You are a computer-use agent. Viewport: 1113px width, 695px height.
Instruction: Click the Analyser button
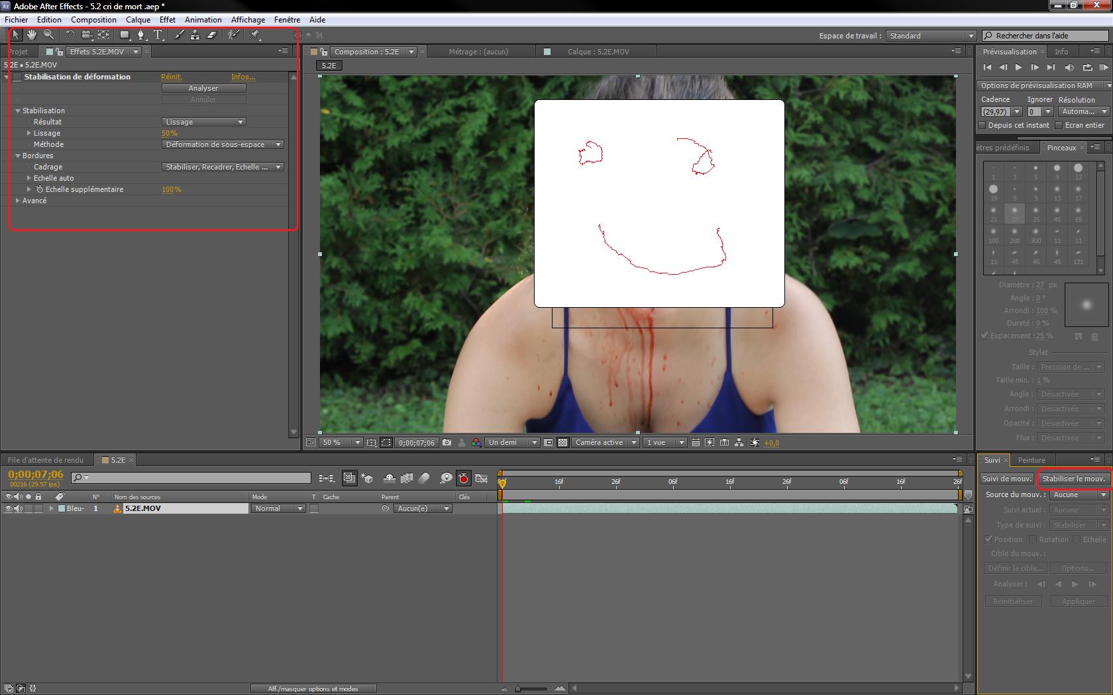coord(203,88)
